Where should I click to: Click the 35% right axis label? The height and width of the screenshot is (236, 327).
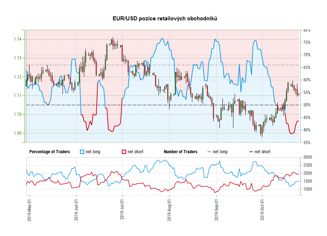pos(307,143)
